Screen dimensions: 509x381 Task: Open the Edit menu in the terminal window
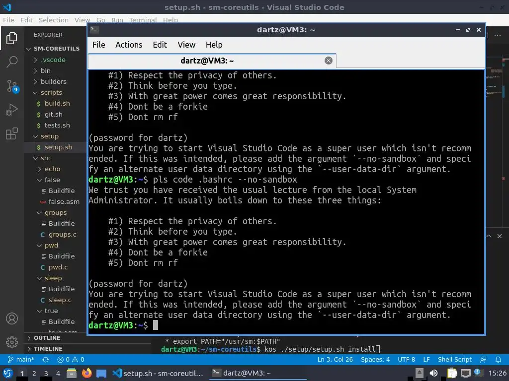pyautogui.click(x=160, y=45)
